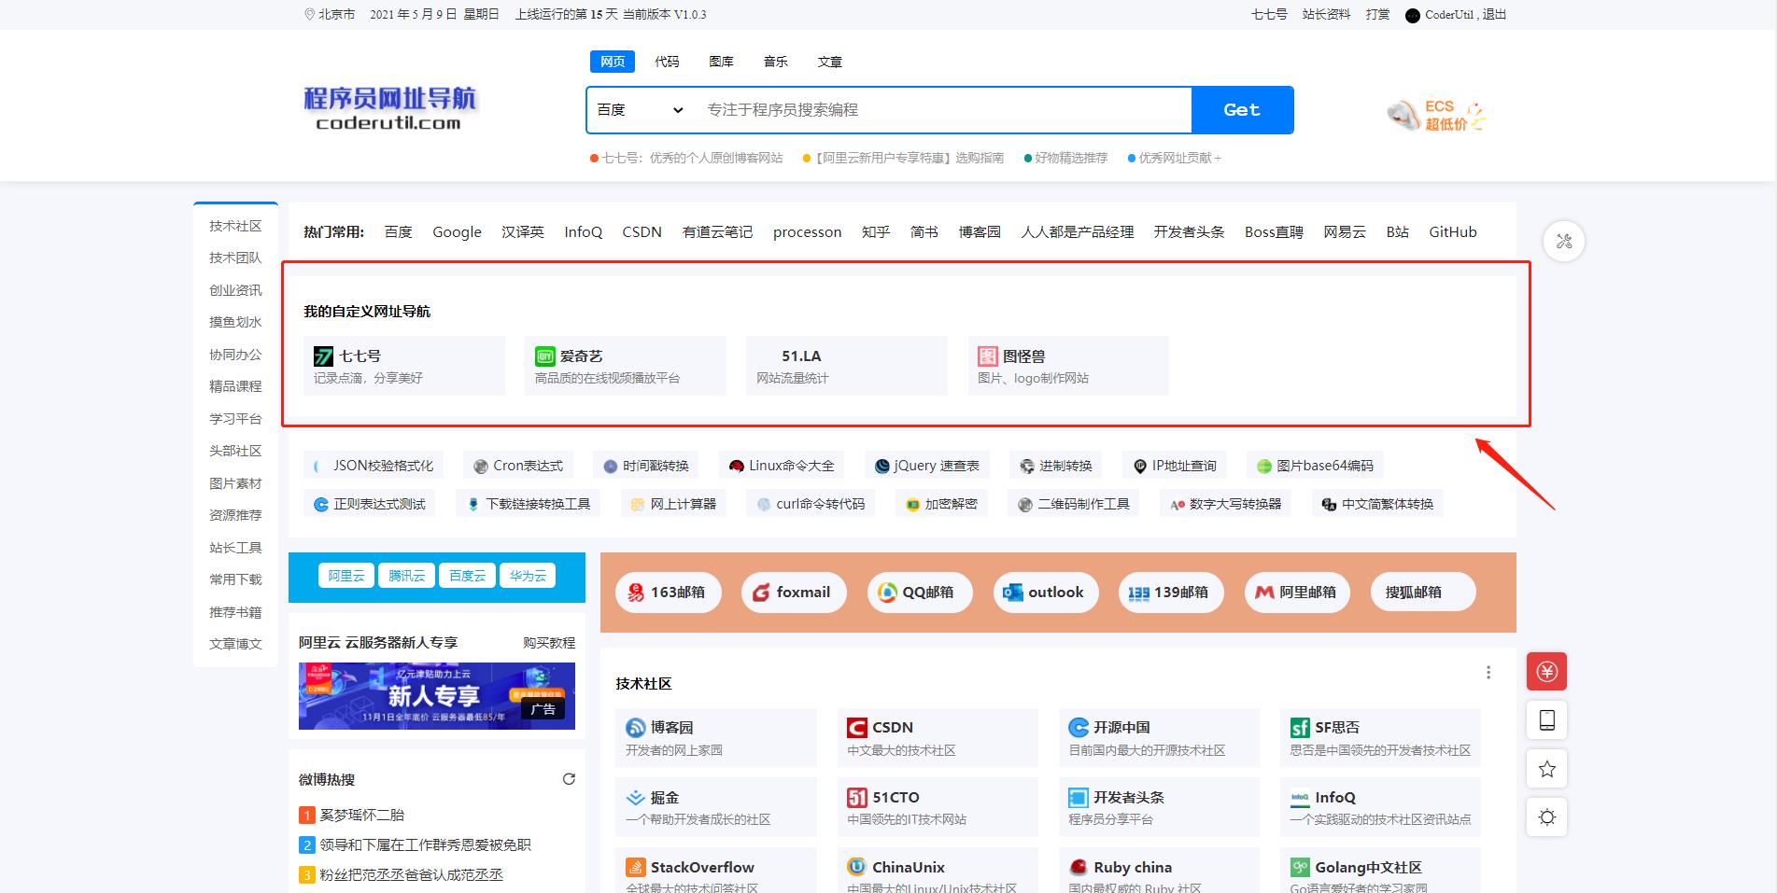Open the 七七号 custom site card
Screen dimensions: 1777x893
pos(404,366)
